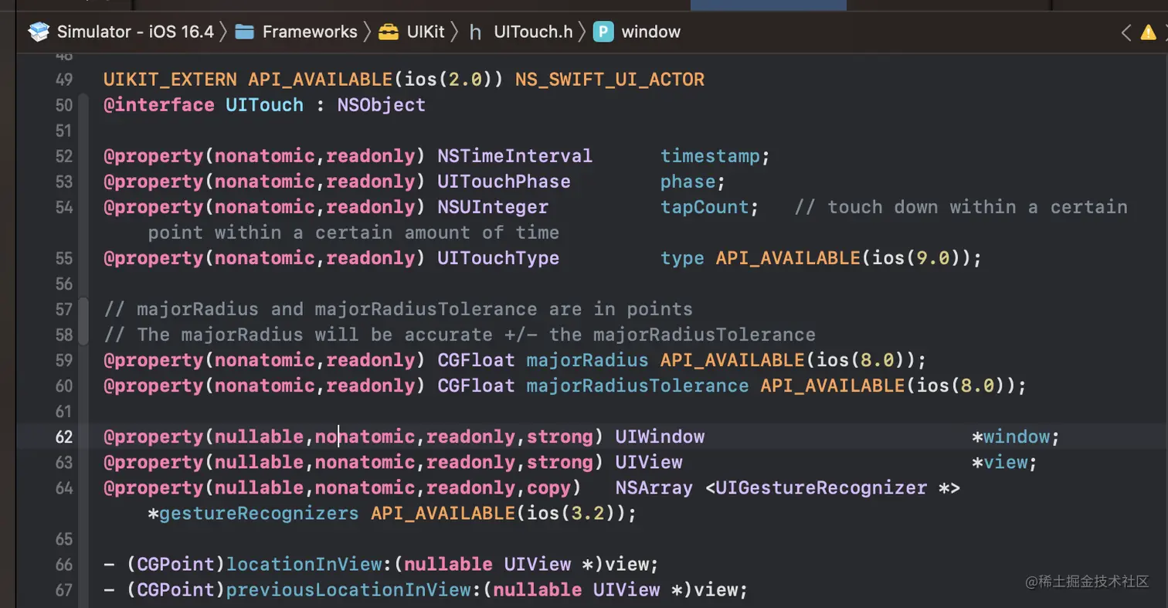The width and height of the screenshot is (1168, 608).
Task: Open the "Simulator - iOS 16.4" jump bar segment
Action: 135,32
